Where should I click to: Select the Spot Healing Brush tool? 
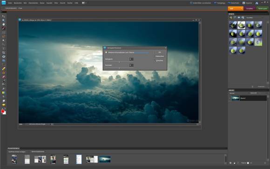(x=3, y=69)
